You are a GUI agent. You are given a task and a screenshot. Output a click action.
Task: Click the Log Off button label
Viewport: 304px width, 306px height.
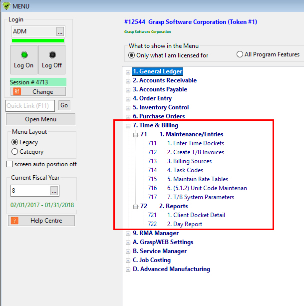coord(52,65)
